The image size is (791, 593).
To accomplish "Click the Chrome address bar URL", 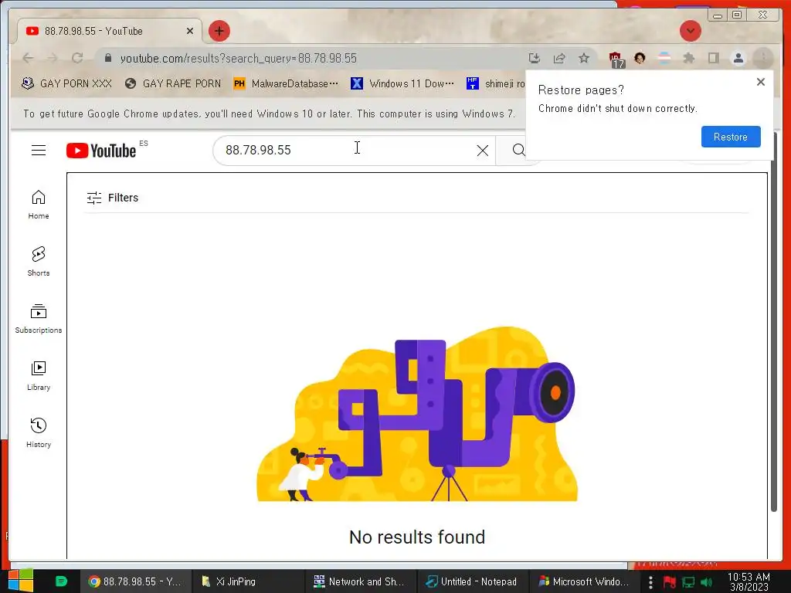I will 238,59.
